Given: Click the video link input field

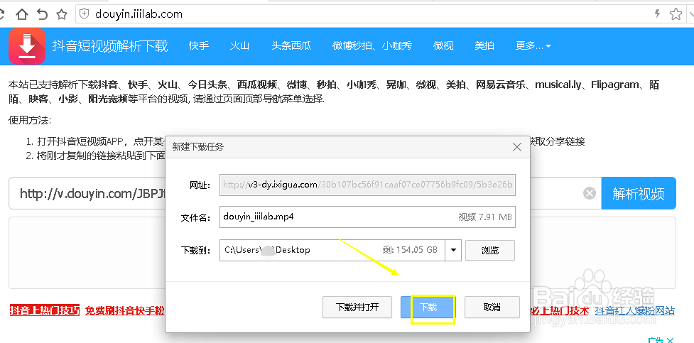Looking at the screenshot, I should tap(305, 193).
